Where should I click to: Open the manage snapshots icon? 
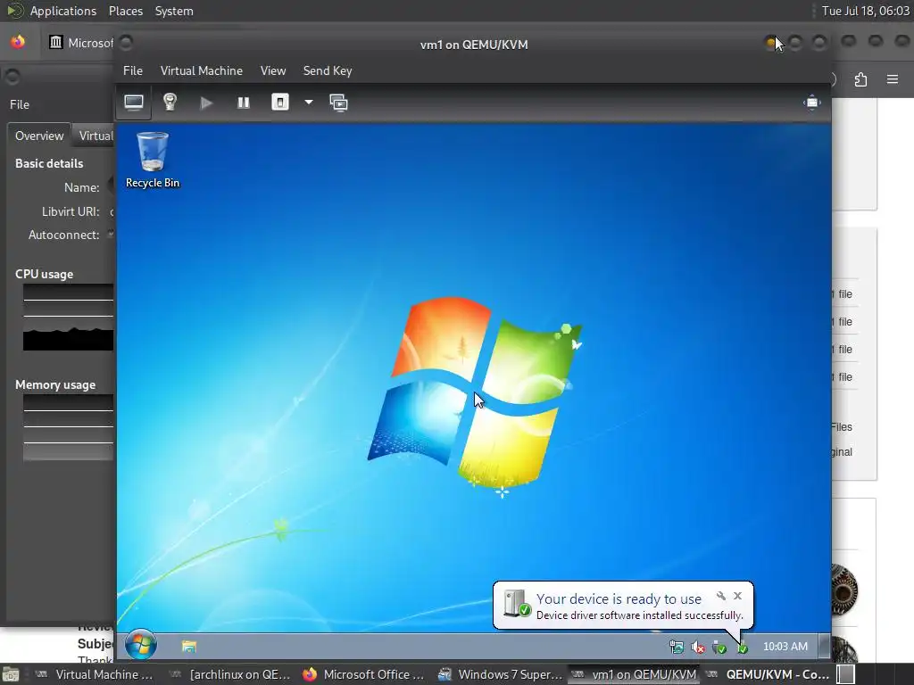(338, 103)
